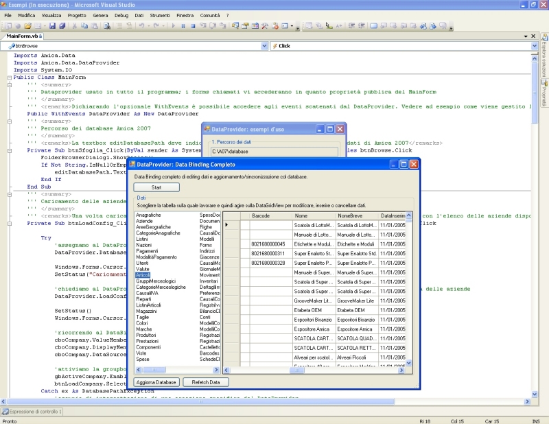The height and width of the screenshot is (424, 549).
Task: Open the Strumenti menu
Action: click(160, 15)
